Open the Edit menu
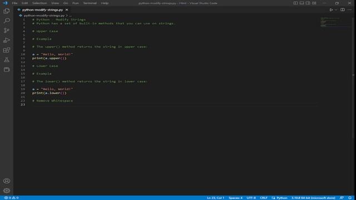 click(x=24, y=3)
